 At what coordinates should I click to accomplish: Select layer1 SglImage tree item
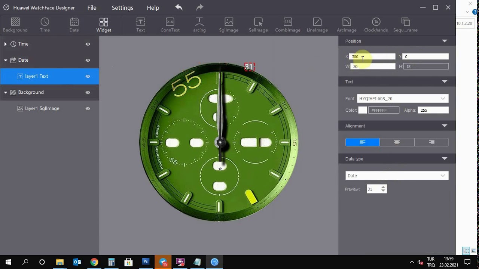point(49,108)
